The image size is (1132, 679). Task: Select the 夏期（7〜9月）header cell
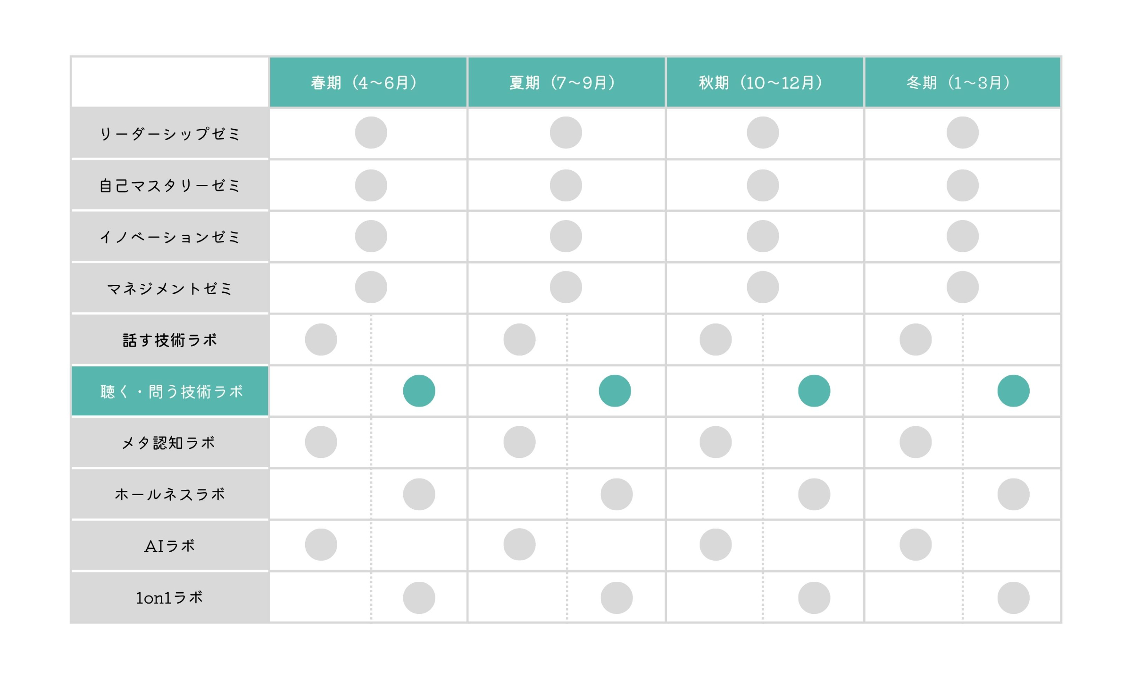click(566, 83)
